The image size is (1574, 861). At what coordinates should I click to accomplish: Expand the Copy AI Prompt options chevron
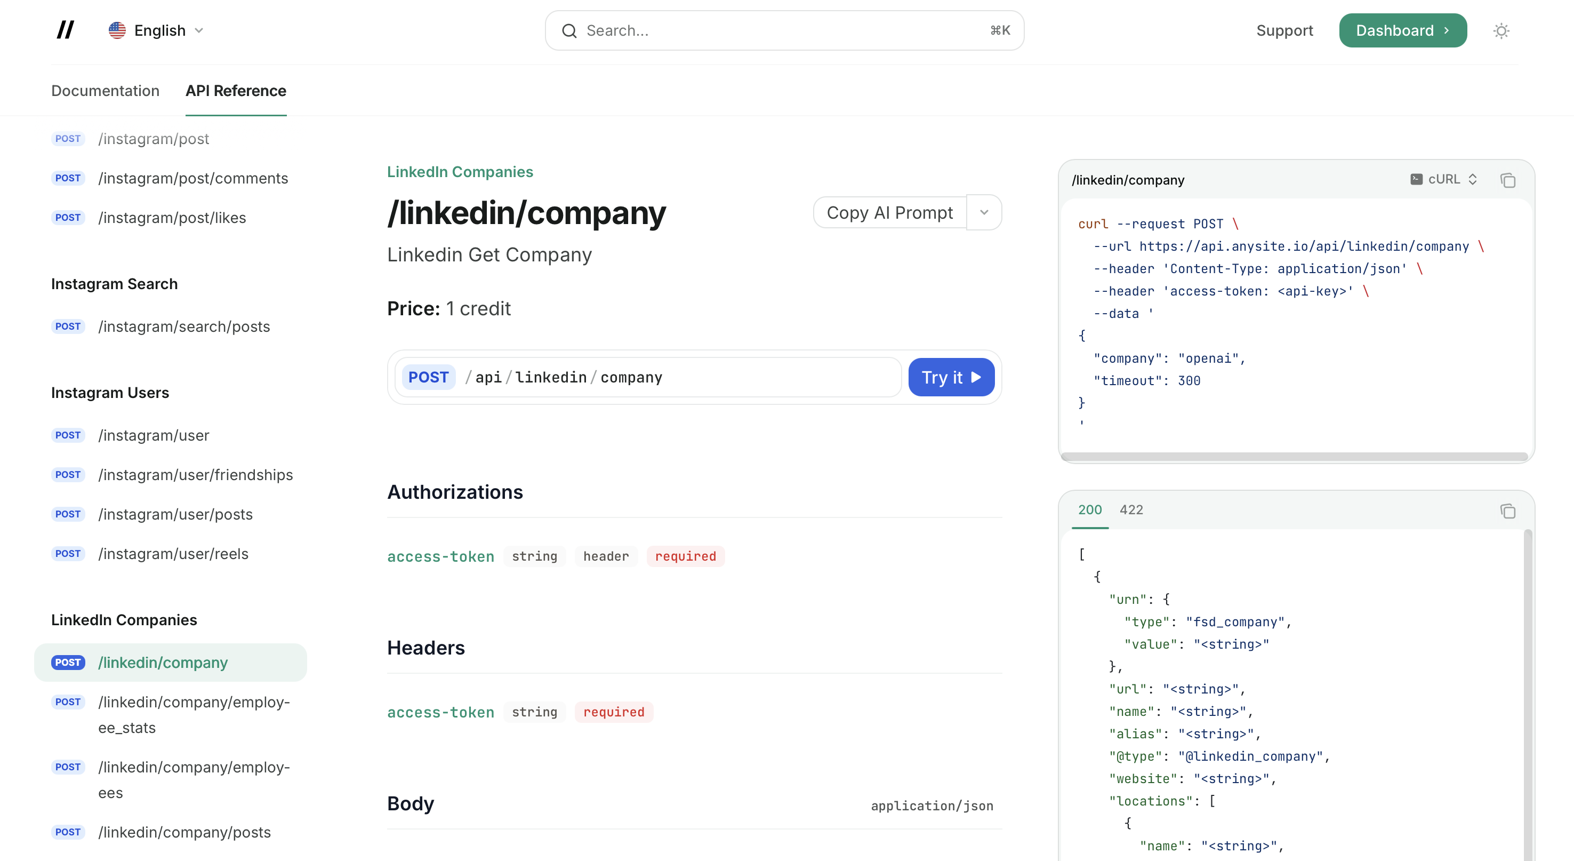click(x=984, y=212)
